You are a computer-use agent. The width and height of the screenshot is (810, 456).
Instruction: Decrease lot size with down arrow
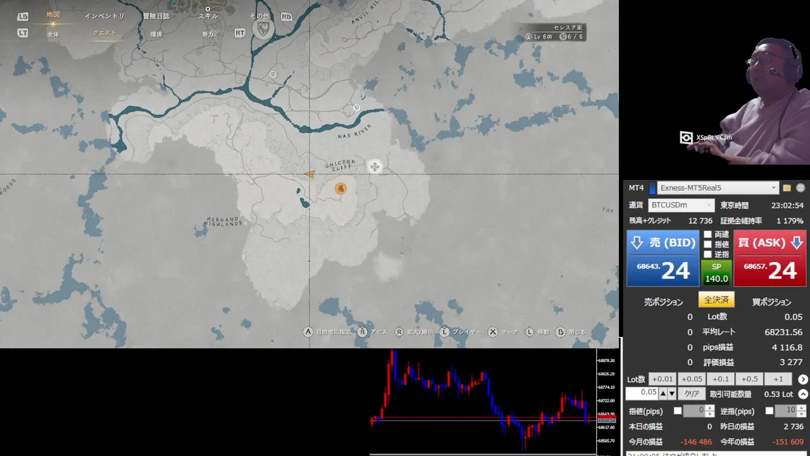coord(671,394)
